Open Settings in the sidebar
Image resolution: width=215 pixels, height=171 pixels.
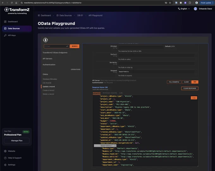11,165
